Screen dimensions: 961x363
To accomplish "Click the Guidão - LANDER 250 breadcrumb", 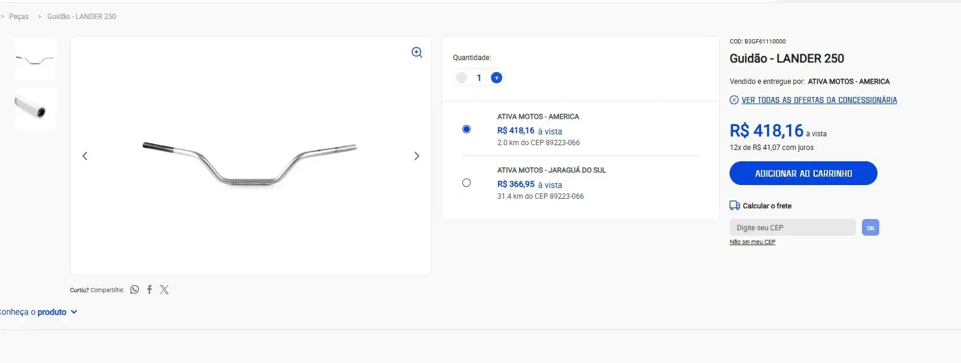I will coord(82,17).
